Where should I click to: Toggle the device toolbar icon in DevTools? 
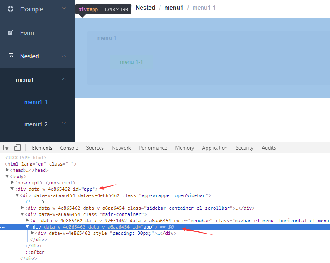(x=17, y=147)
